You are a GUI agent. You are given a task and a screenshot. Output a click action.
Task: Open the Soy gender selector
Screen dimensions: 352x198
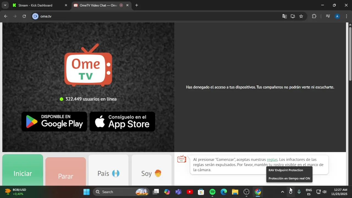[x=151, y=170]
